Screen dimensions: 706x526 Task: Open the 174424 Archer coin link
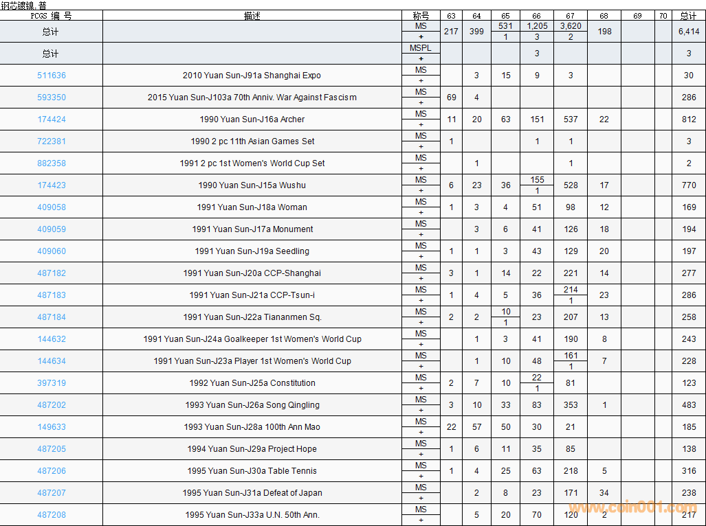[x=52, y=119]
